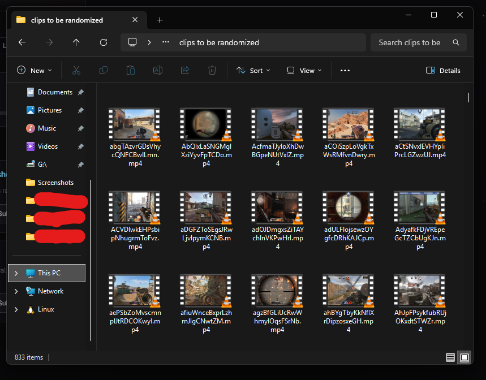Click the Paste clipboard icon
The height and width of the screenshot is (380, 486).
coord(131,70)
